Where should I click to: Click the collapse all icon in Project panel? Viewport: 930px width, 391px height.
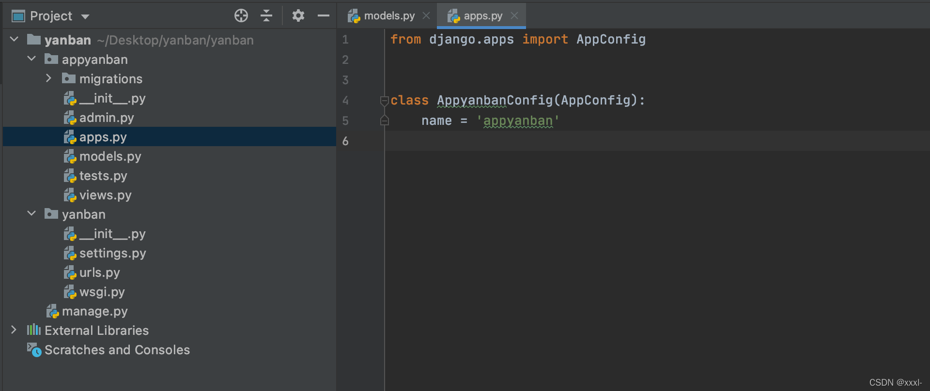pyautogui.click(x=266, y=16)
